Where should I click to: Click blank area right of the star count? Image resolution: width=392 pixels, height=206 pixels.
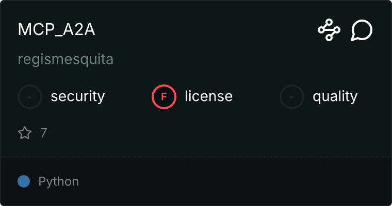206,133
